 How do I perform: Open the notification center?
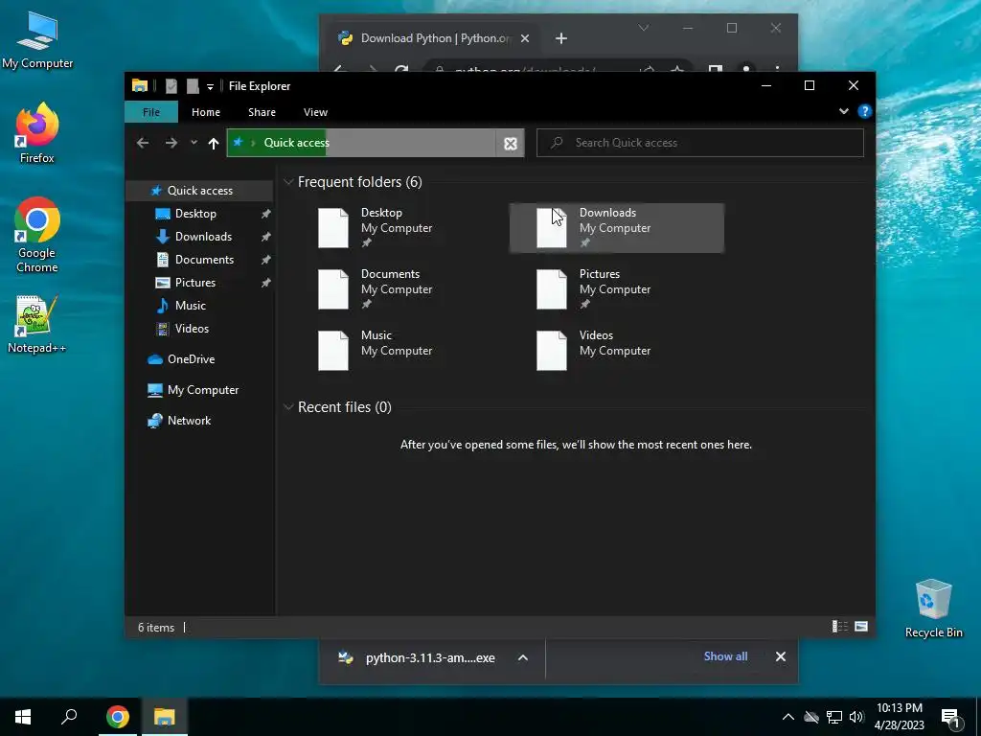(x=950, y=718)
